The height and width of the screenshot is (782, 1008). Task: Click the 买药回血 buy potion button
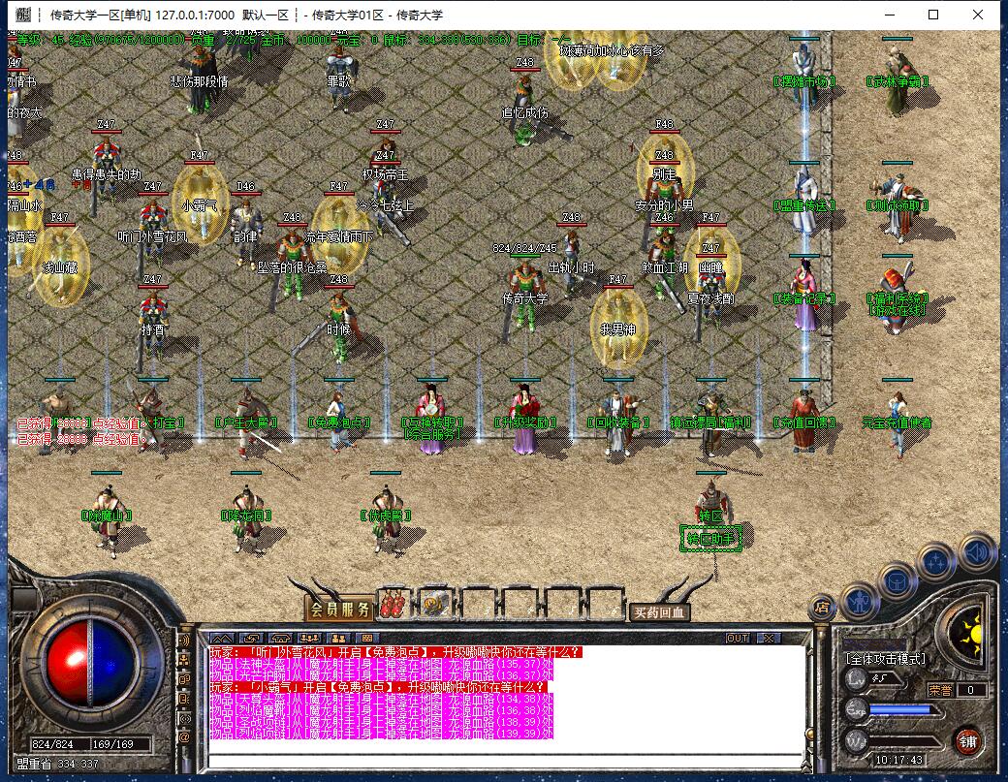coord(658,612)
